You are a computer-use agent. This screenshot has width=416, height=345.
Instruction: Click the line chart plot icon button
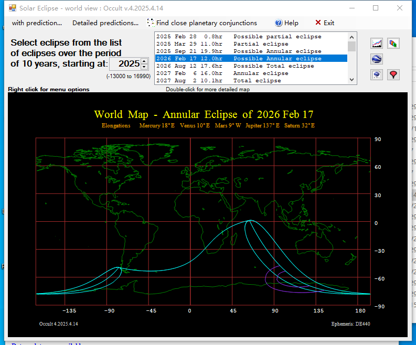tap(377, 43)
